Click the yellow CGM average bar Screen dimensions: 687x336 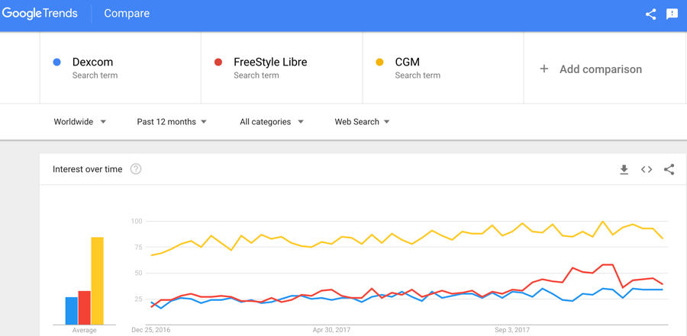pos(97,281)
